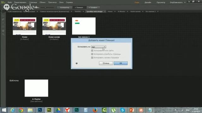Open uTorrent from taskbar
The height and width of the screenshot is (113, 202).
pyautogui.click(x=113, y=110)
